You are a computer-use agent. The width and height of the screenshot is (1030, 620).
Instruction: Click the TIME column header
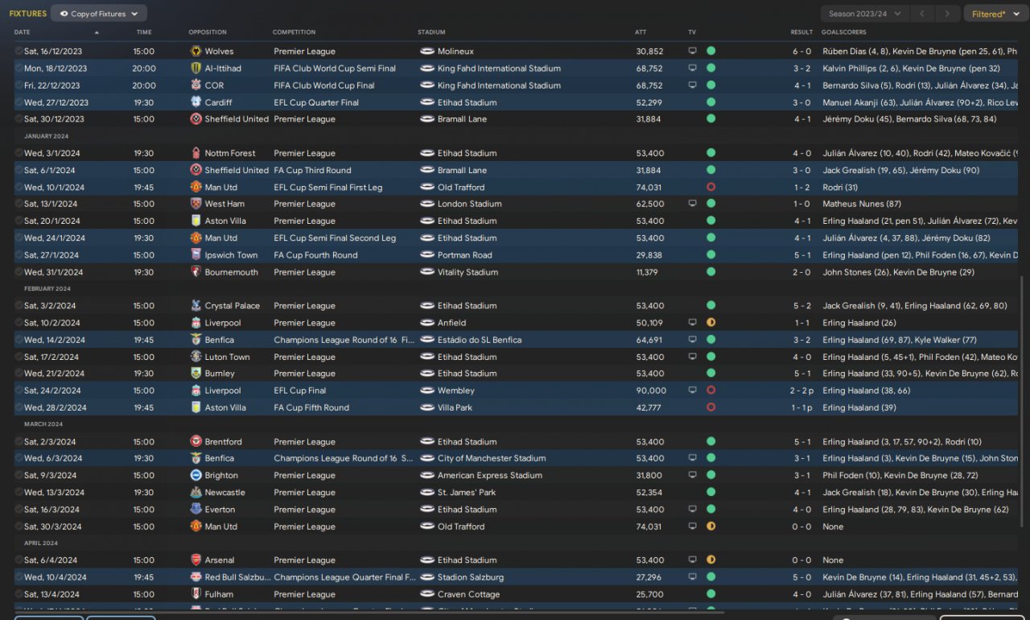pyautogui.click(x=144, y=32)
